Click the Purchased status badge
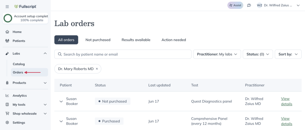305x130 pixels. (x=109, y=121)
